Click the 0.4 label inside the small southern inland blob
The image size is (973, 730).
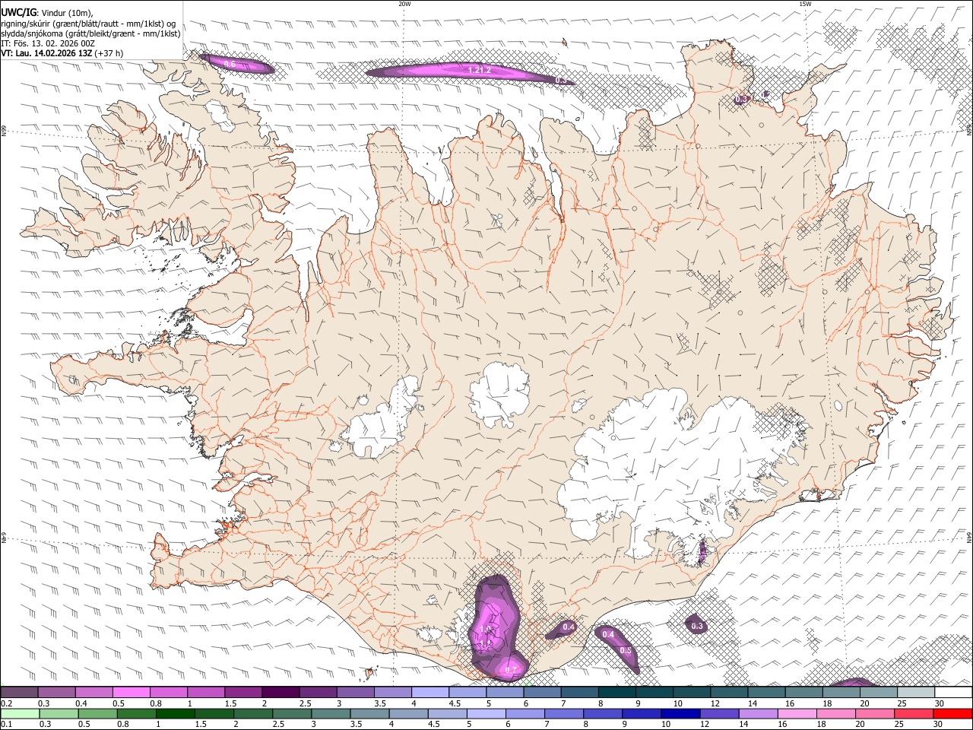(x=569, y=627)
